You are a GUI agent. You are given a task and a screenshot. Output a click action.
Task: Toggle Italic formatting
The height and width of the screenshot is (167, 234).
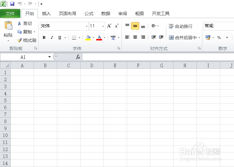click(52, 38)
